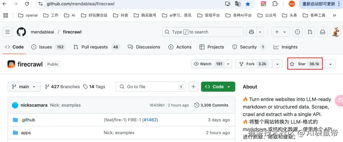Open the green Code dropdown button
Image resolution: width=343 pixels, height=142 pixels.
point(218,87)
